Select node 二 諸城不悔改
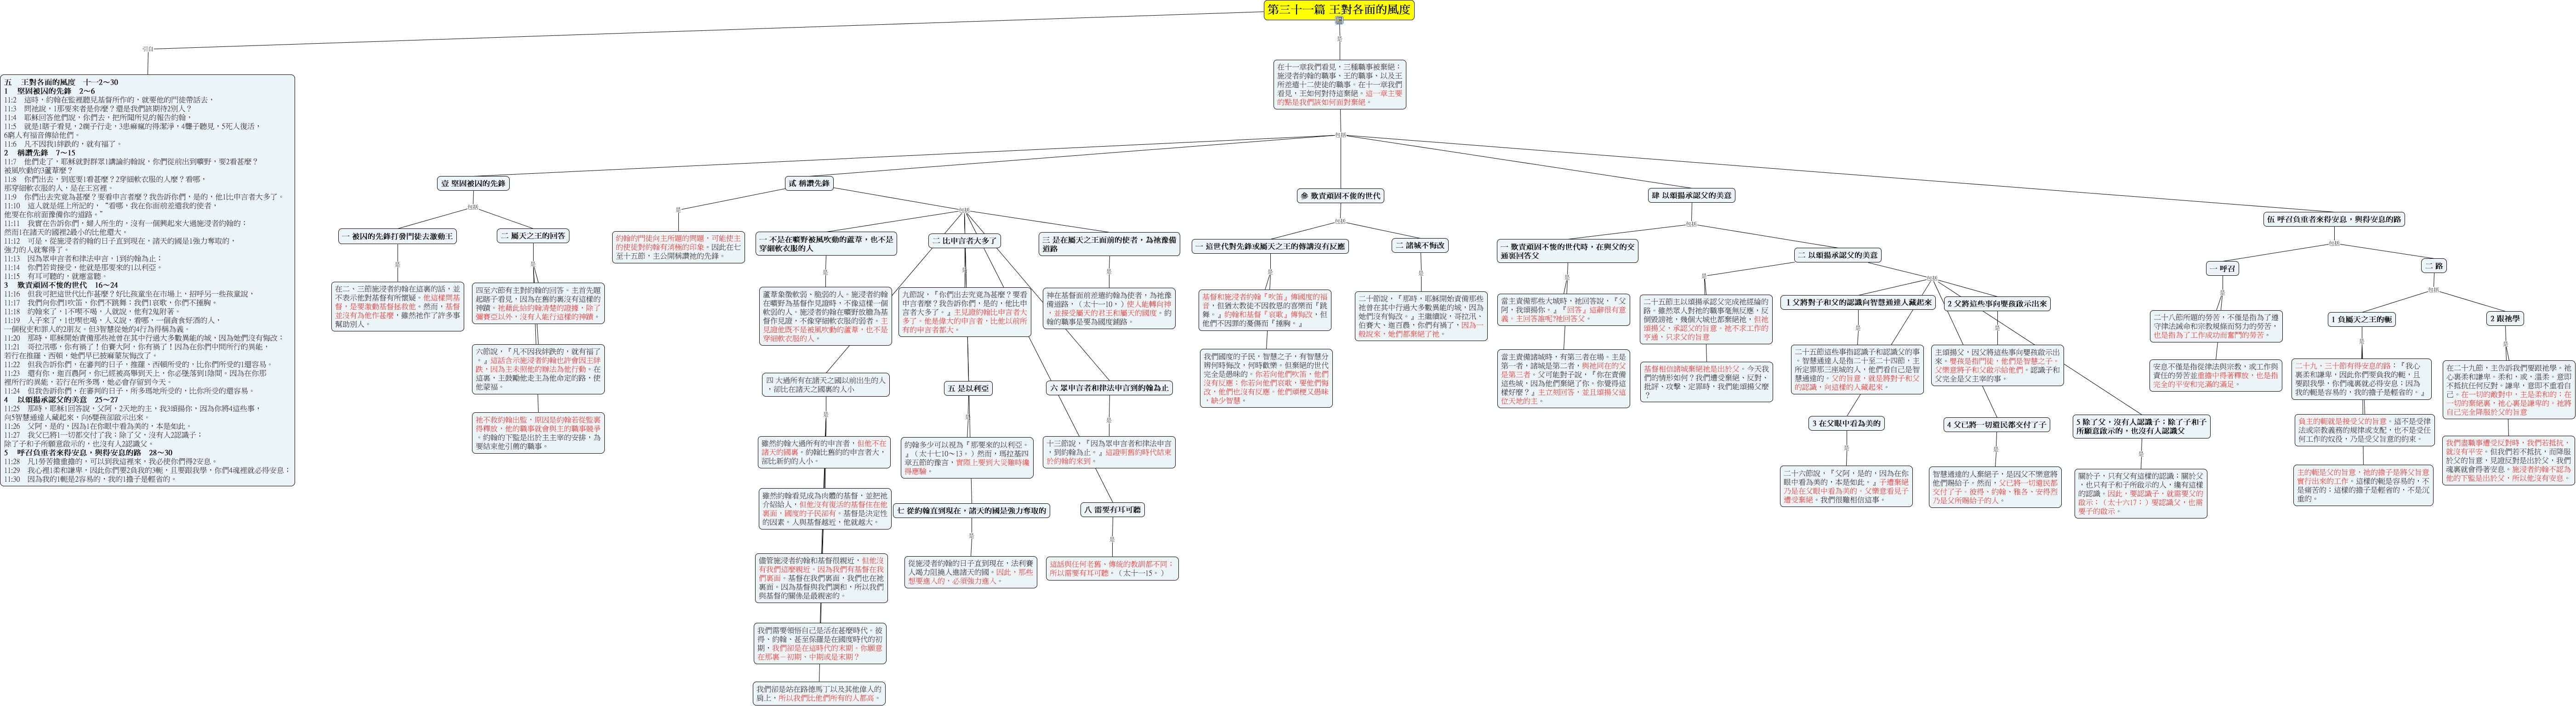 [1420, 246]
